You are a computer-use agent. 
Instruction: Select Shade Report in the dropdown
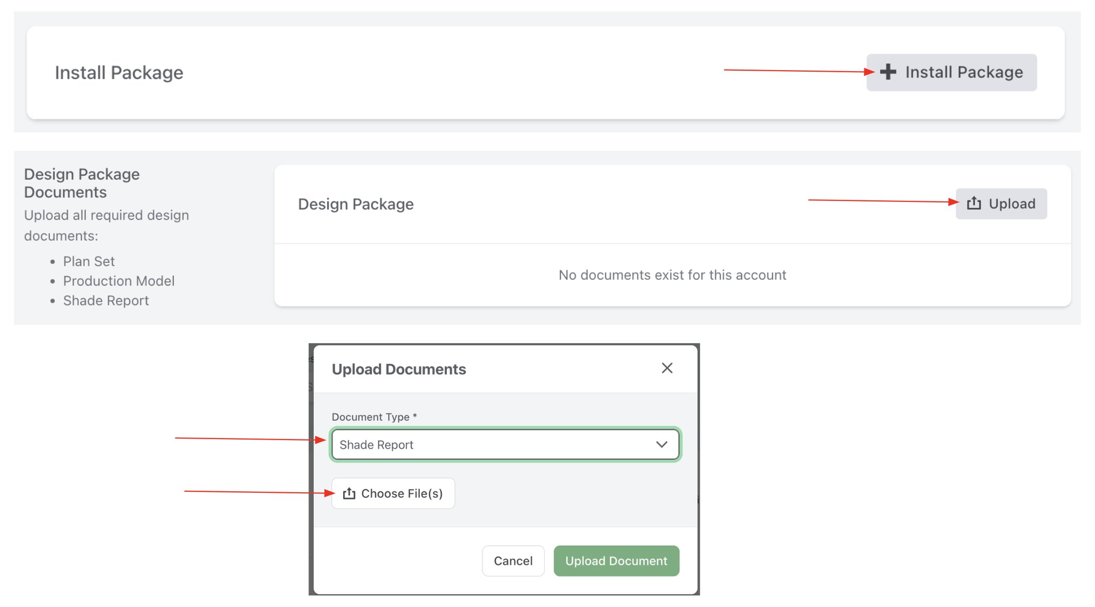pyautogui.click(x=505, y=444)
